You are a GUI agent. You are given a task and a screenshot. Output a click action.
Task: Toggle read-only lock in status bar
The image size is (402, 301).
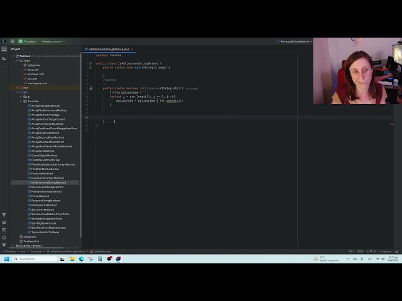click(x=396, y=251)
